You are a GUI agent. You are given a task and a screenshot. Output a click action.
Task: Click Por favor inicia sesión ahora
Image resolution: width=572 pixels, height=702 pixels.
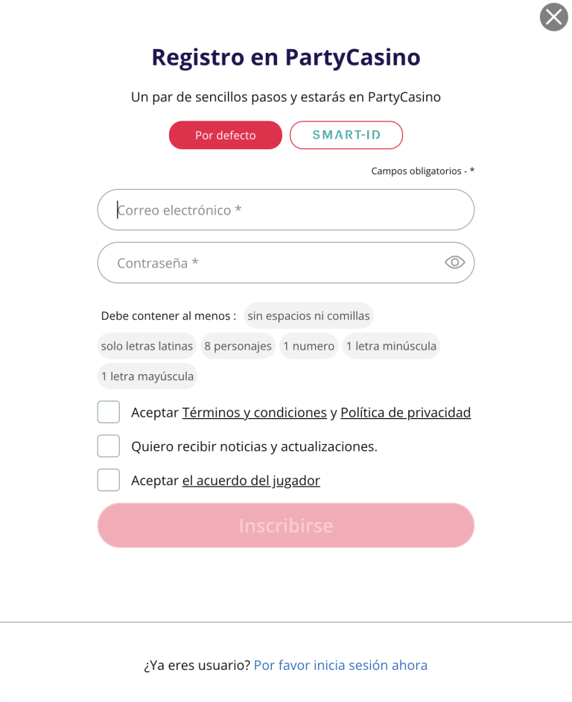click(x=340, y=665)
